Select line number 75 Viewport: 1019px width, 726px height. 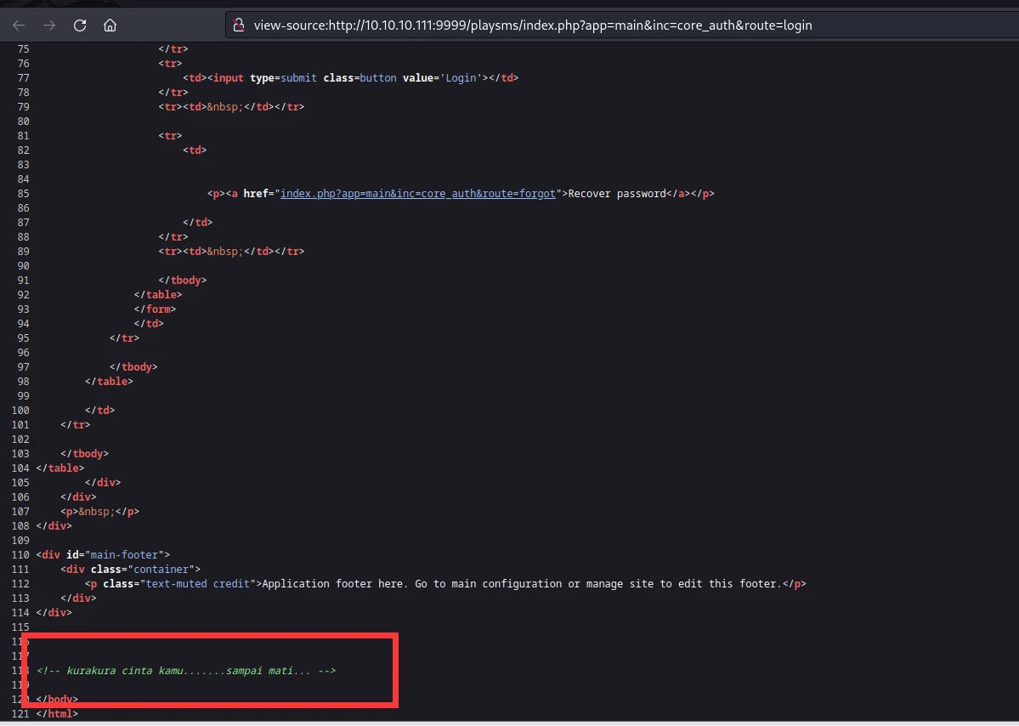[23, 48]
